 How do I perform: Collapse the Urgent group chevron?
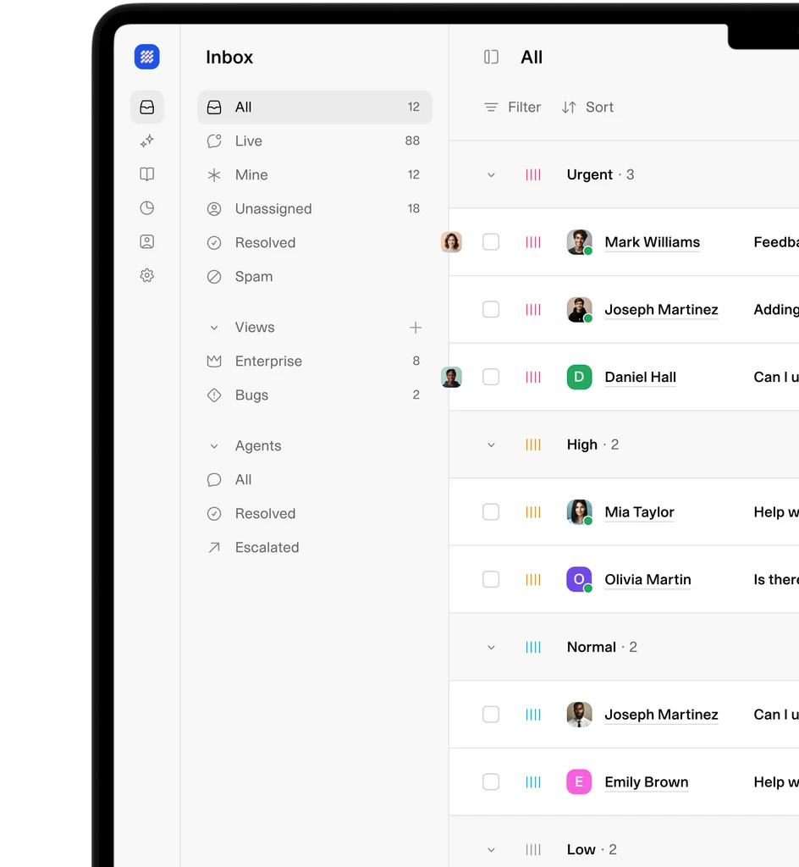click(491, 175)
